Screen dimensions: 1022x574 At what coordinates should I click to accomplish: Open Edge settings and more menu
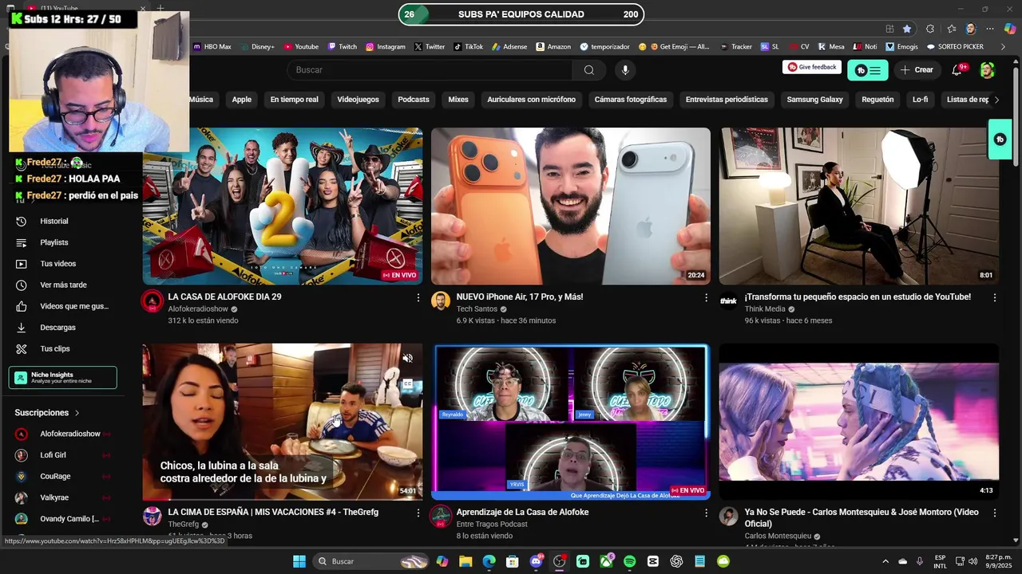tap(990, 29)
